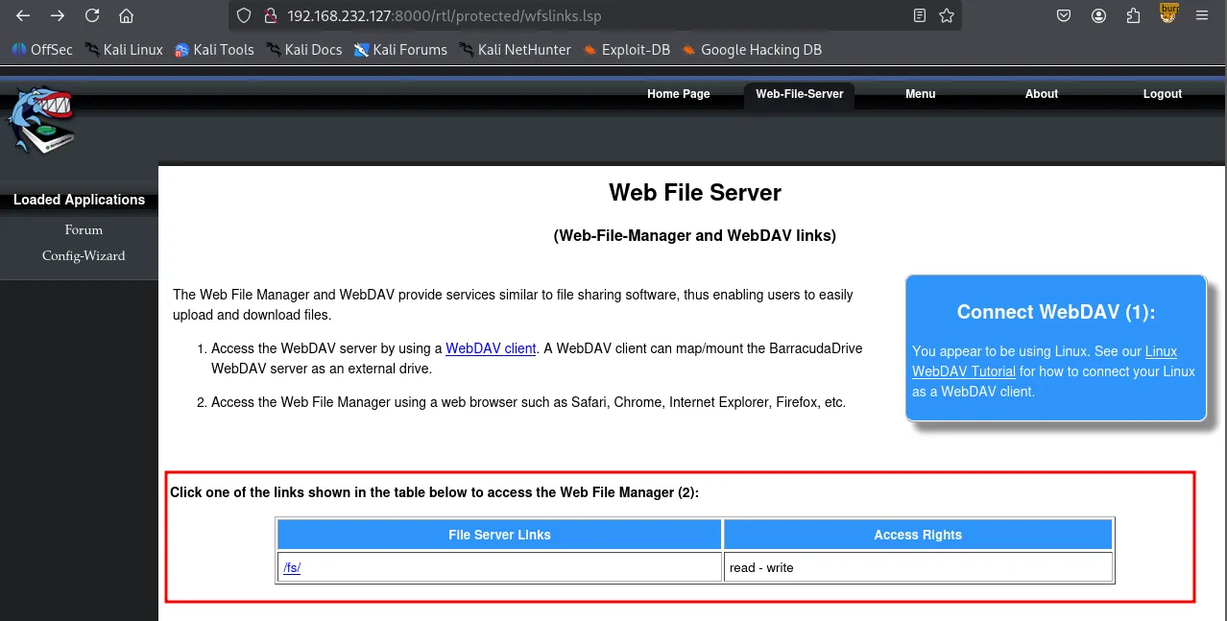Open the extensions puzzle icon
This screenshot has height=621, width=1227.
click(1133, 15)
